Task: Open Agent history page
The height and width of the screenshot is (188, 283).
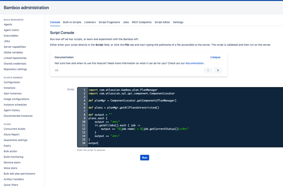Action: [x=12, y=110]
